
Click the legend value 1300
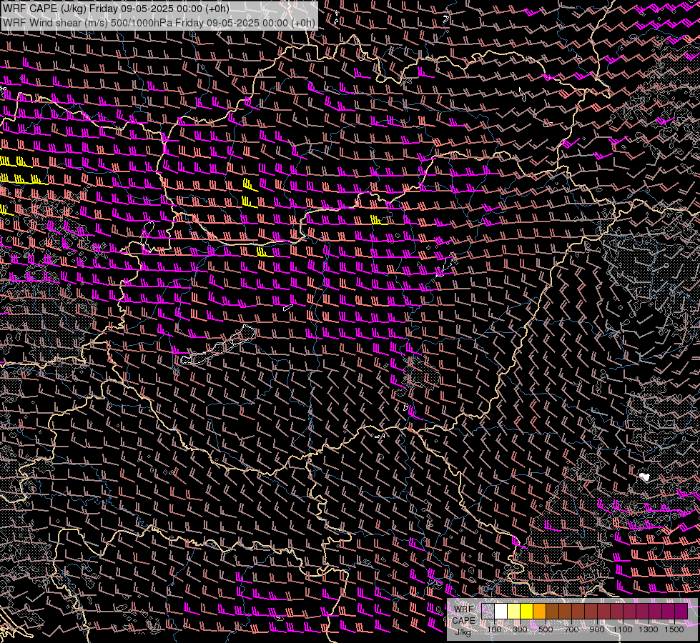pyautogui.click(x=649, y=629)
